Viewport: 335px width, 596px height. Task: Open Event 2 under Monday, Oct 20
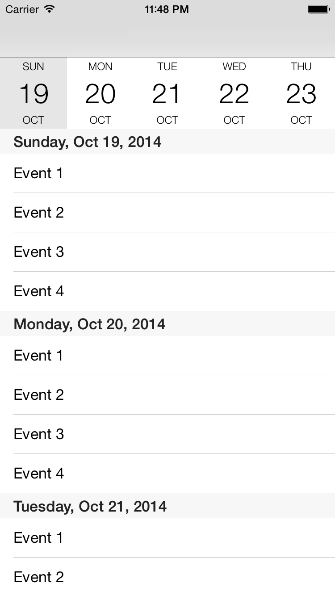tap(167, 395)
